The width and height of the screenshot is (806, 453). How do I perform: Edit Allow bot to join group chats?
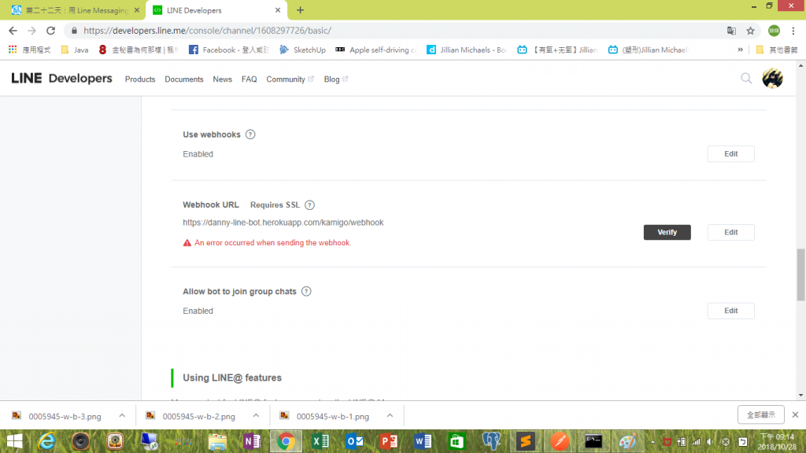coord(730,311)
